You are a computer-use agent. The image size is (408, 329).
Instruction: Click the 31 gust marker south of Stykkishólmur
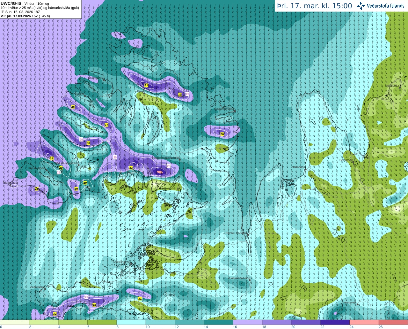tap(140, 299)
